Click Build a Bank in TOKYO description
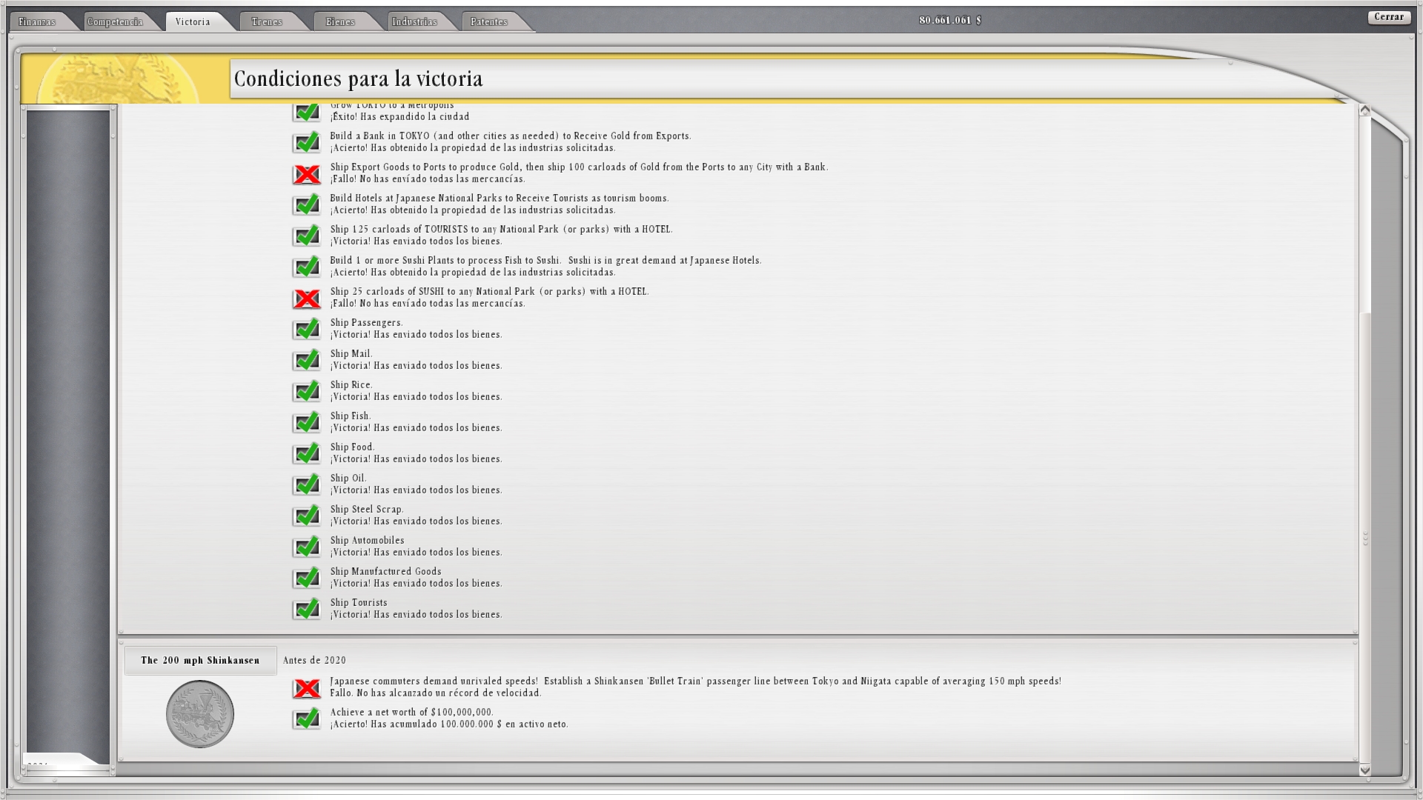The image size is (1423, 800). pyautogui.click(x=511, y=136)
